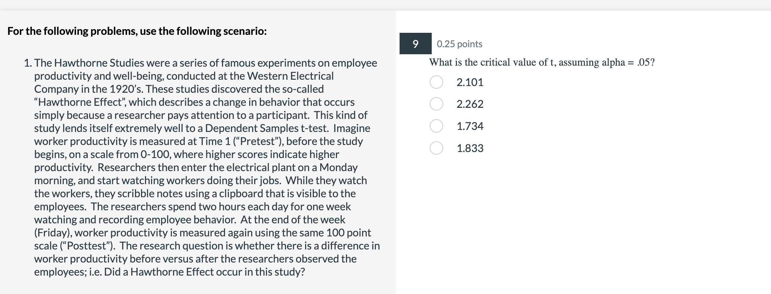This screenshot has width=771, height=294.
Task: Choose the 2.262 answer radio button
Action: pyautogui.click(x=436, y=104)
